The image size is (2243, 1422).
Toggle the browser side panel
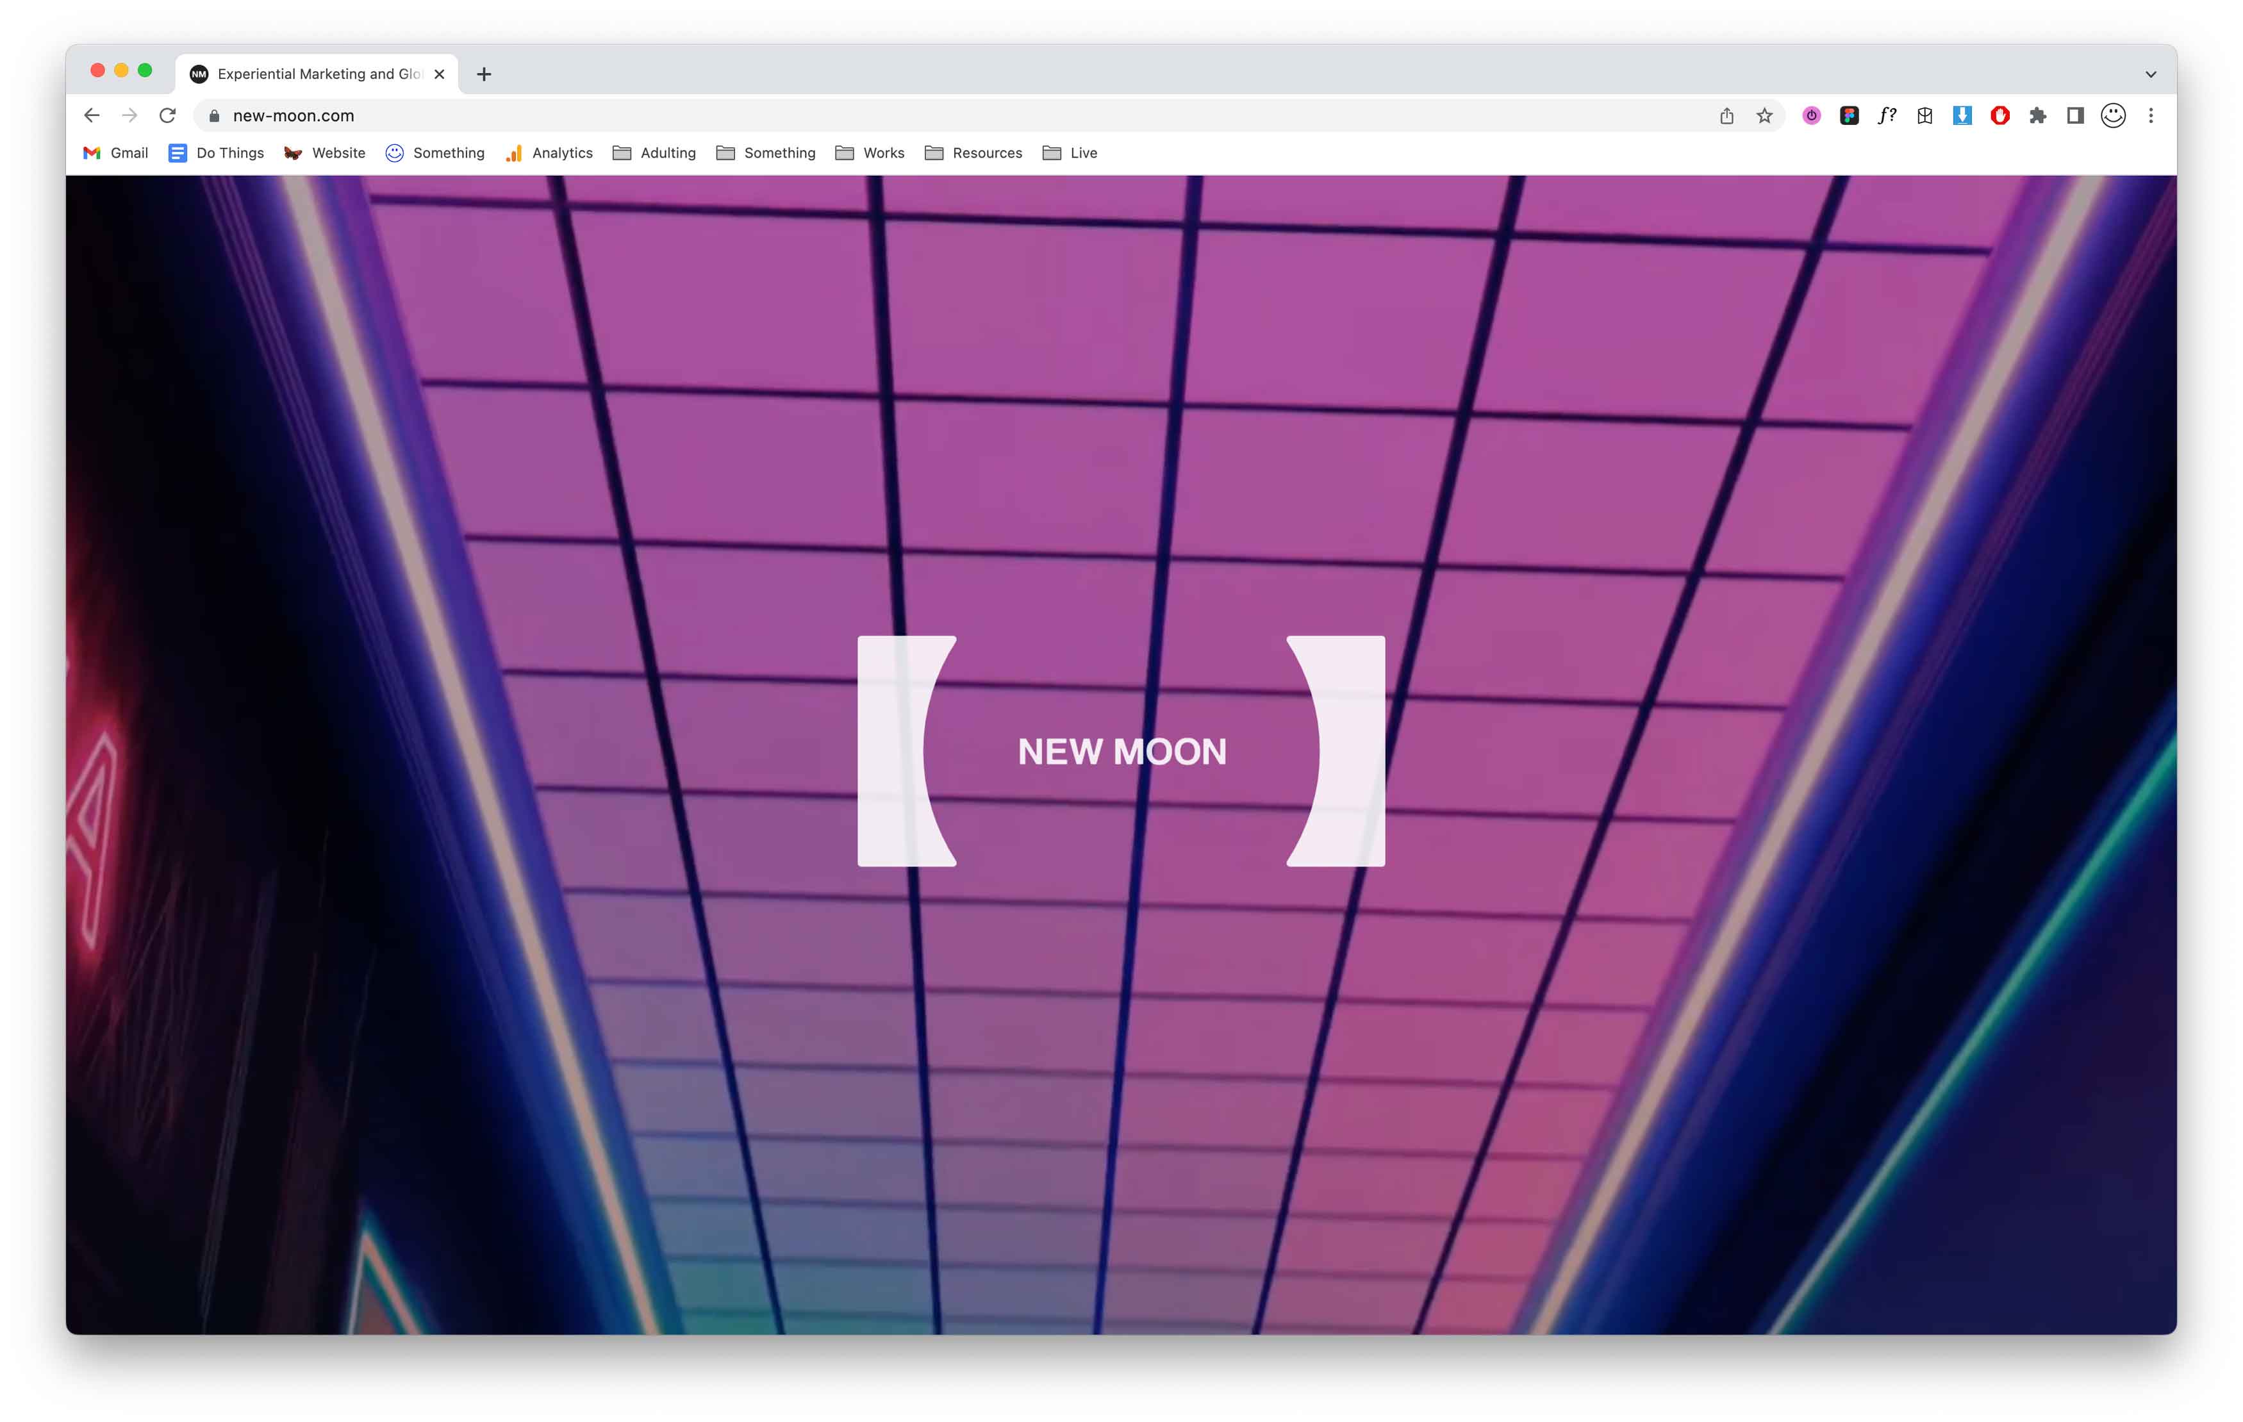[x=2075, y=115]
